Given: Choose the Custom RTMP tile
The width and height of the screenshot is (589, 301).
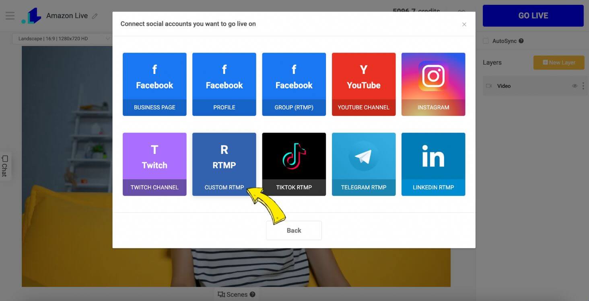Looking at the screenshot, I should pos(224,164).
